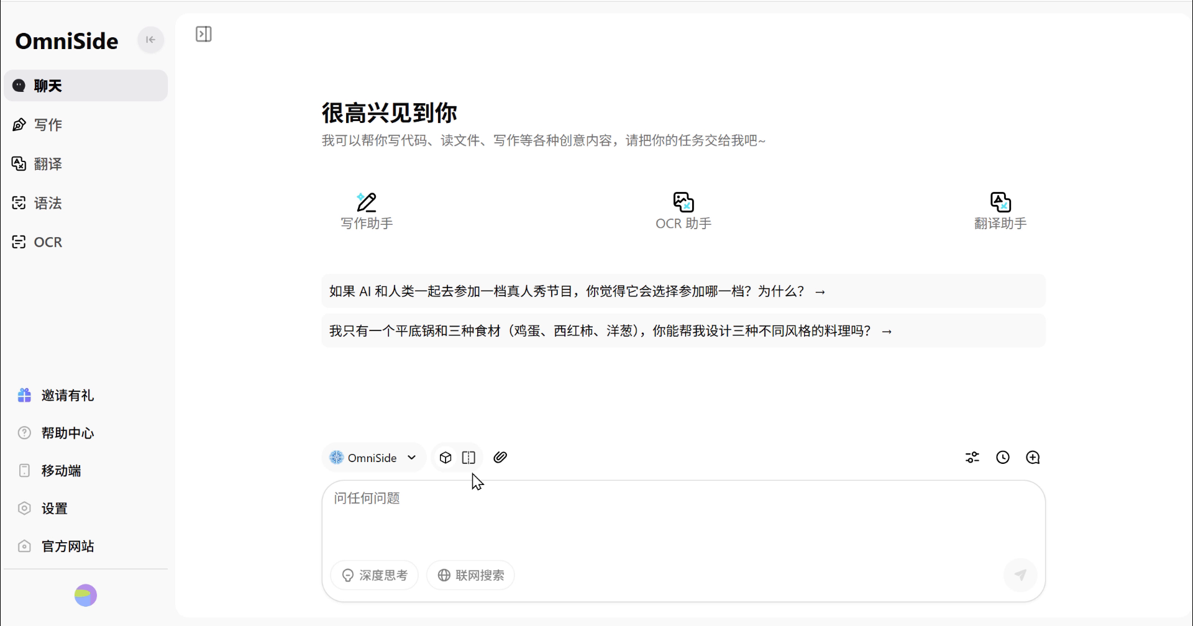Open the chat settings sliders icon
This screenshot has height=626, width=1193.
pyautogui.click(x=972, y=458)
